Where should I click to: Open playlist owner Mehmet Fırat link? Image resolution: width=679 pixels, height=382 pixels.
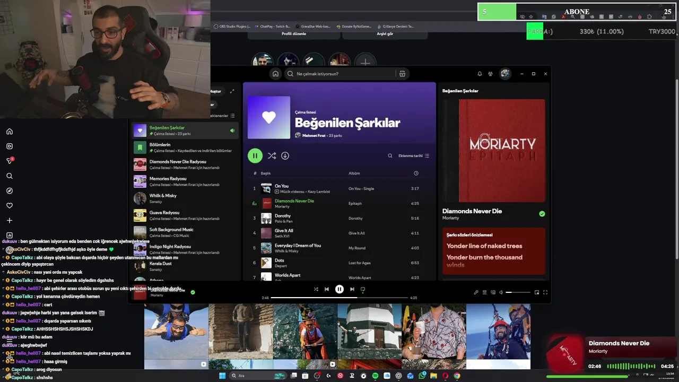point(314,135)
